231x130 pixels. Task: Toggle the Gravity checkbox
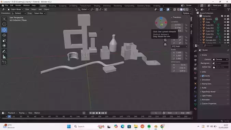coord(203,76)
